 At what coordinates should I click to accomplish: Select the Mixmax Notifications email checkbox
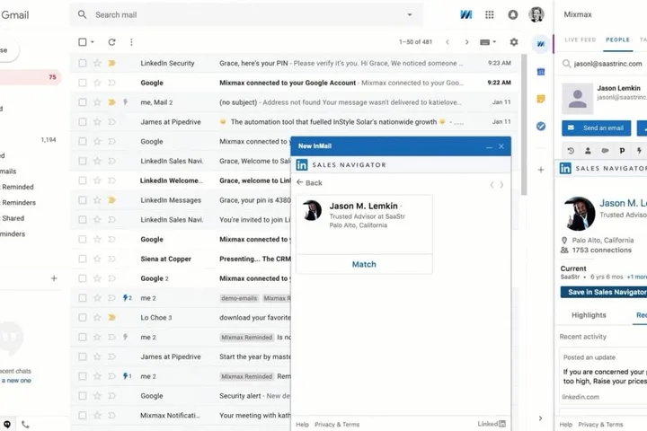click(x=83, y=416)
